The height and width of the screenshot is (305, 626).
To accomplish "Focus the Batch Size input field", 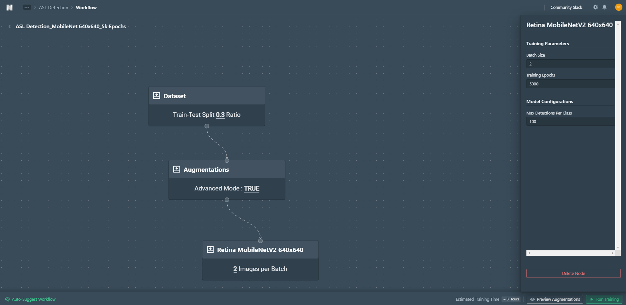I will [570, 64].
